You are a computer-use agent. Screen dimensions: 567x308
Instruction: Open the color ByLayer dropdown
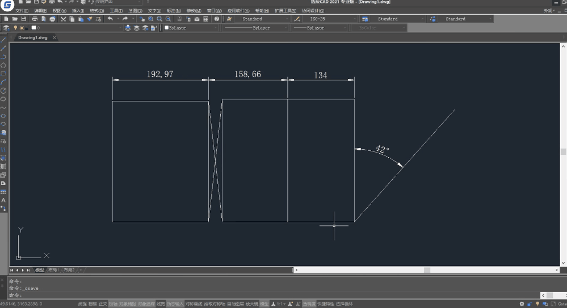pos(191,28)
